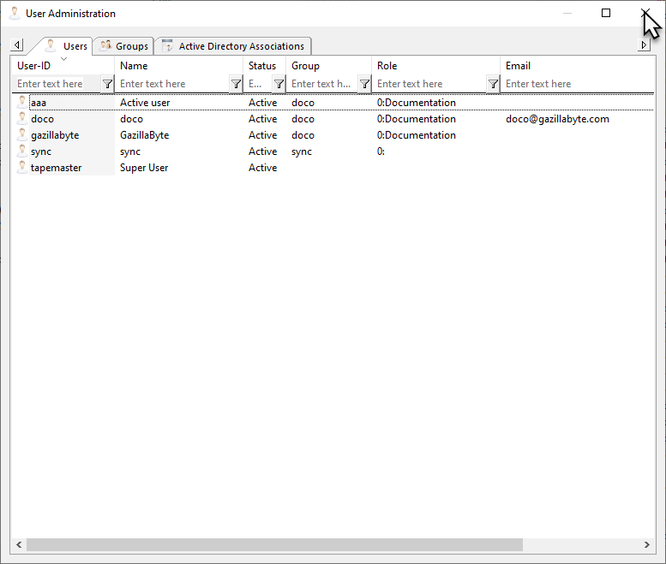Viewport: 666px width, 564px height.
Task: Open the User-ID column filter funnel
Action: [x=107, y=84]
